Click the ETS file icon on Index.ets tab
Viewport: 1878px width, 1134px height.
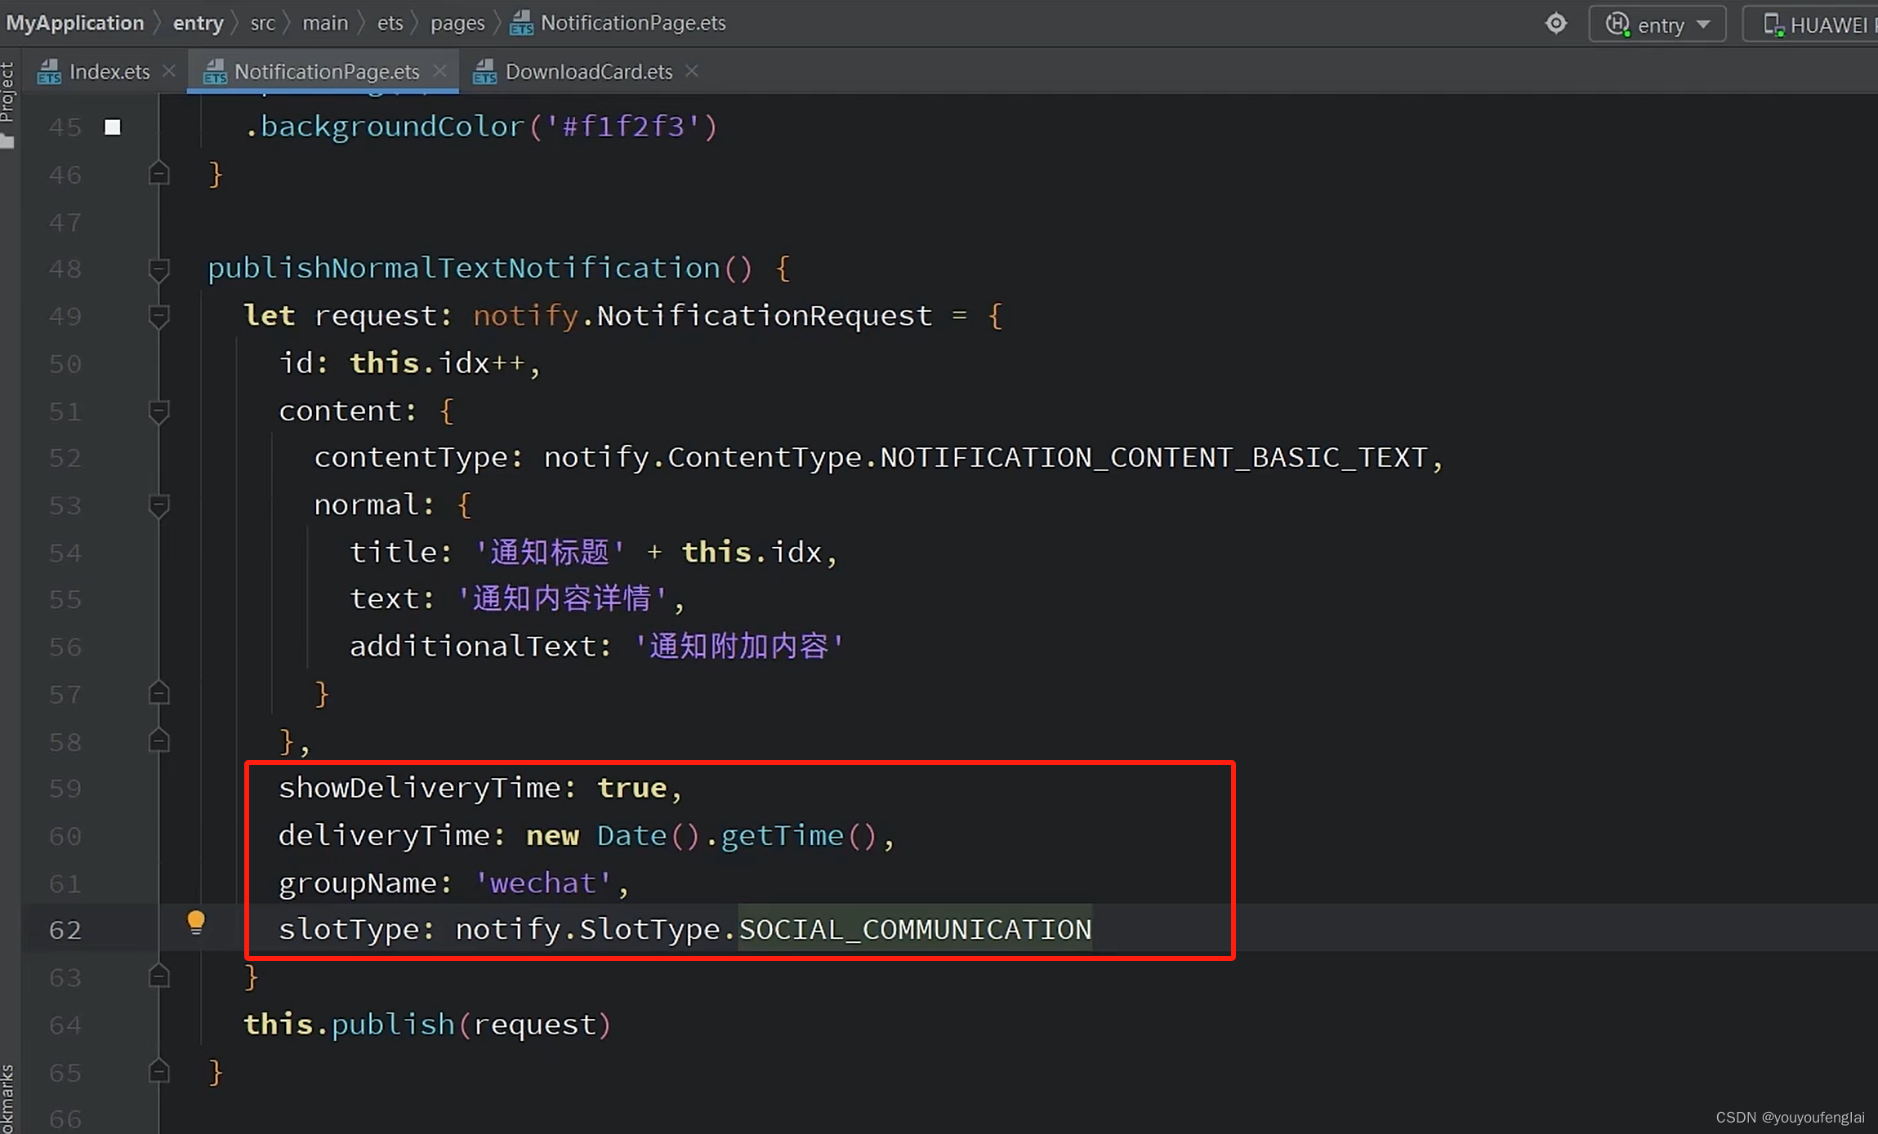coord(49,72)
